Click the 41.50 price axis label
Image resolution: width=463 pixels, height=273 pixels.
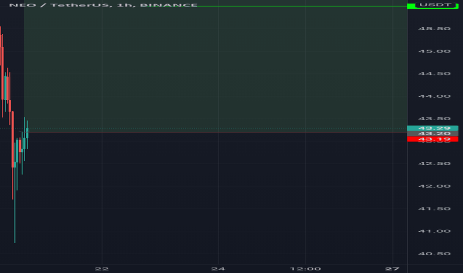tap(434, 208)
